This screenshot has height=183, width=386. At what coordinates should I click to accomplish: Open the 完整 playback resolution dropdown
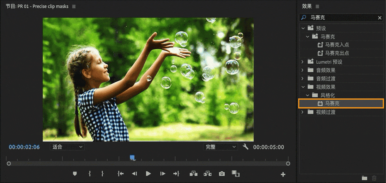pyautogui.click(x=220, y=147)
